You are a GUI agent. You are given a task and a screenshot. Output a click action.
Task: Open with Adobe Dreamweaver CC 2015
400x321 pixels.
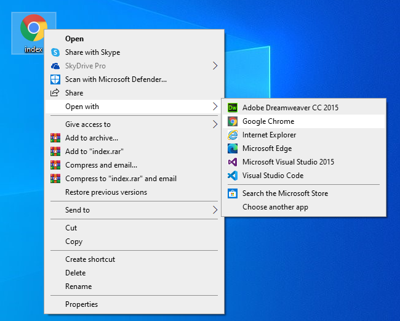point(303,108)
